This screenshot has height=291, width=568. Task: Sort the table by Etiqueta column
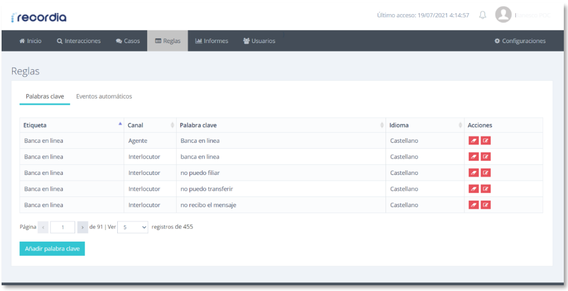[x=72, y=125]
